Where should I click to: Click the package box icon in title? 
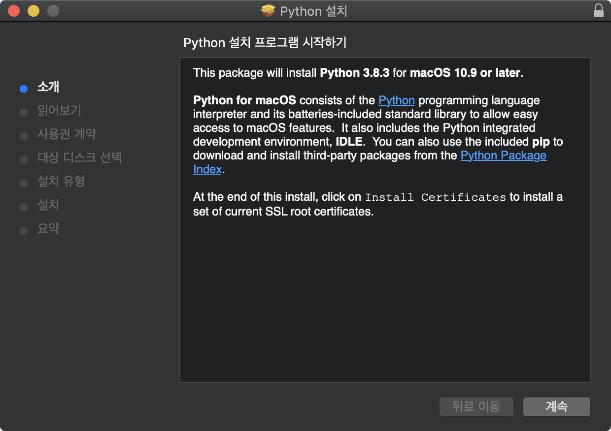click(268, 11)
